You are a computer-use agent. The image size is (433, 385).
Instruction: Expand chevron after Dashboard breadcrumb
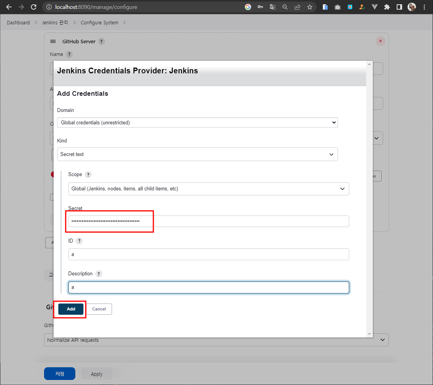[x=36, y=23]
